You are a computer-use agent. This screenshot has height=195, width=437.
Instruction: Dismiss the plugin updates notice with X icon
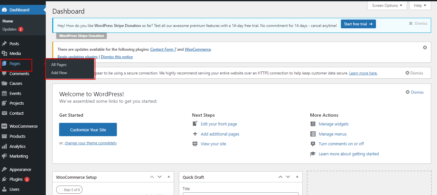tap(425, 47)
